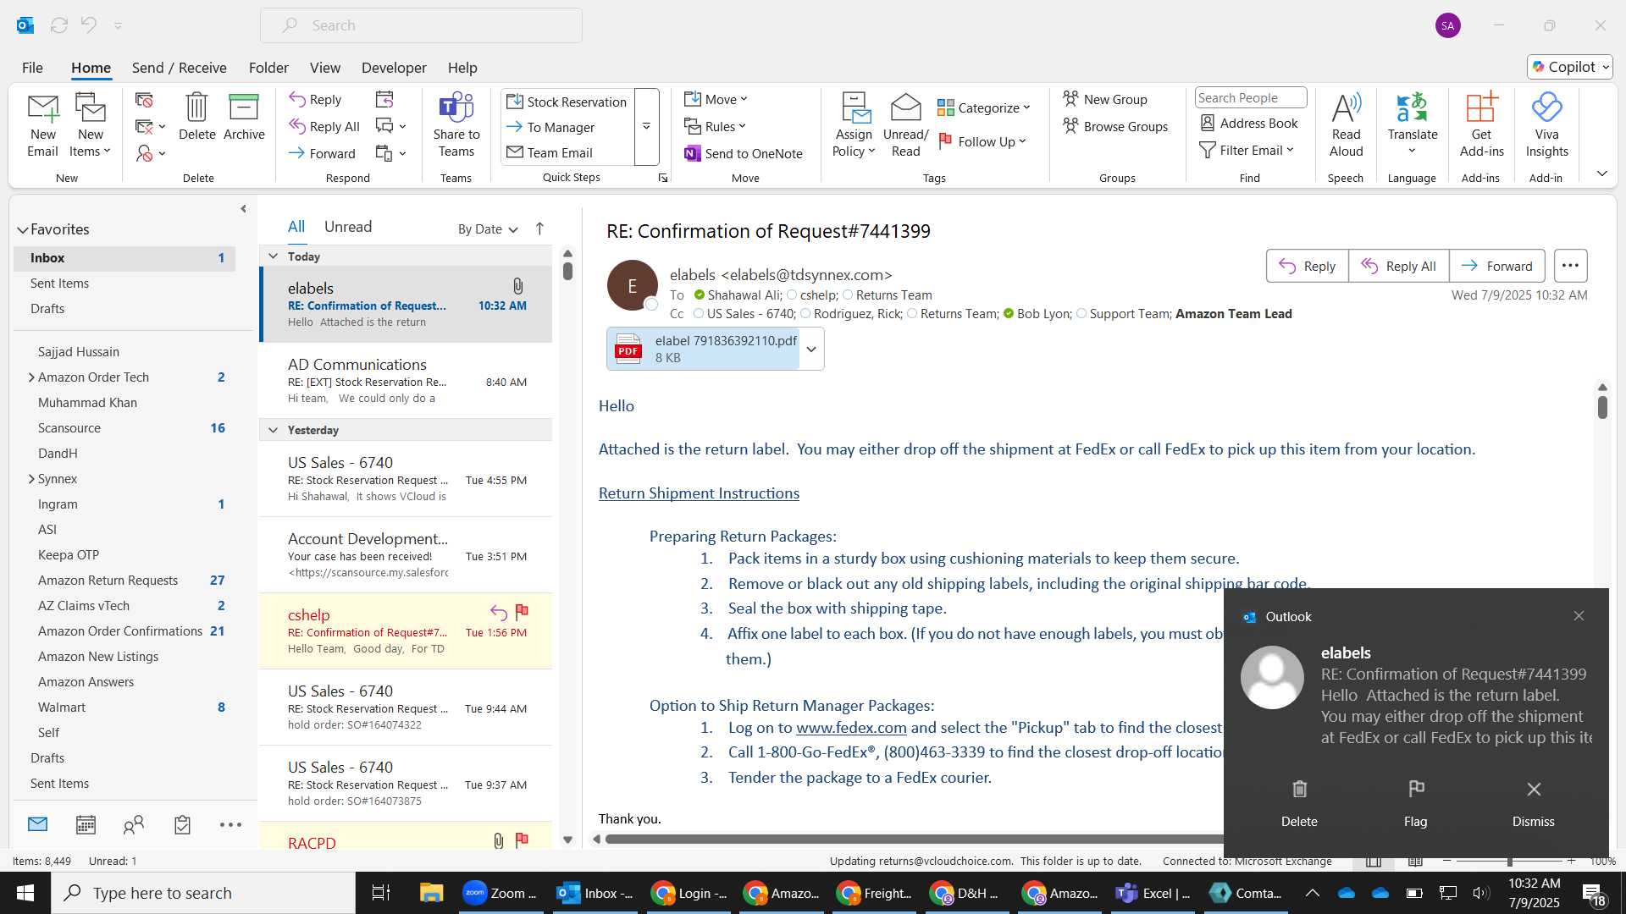
Task: Open the Windows notification center
Action: (x=1593, y=893)
